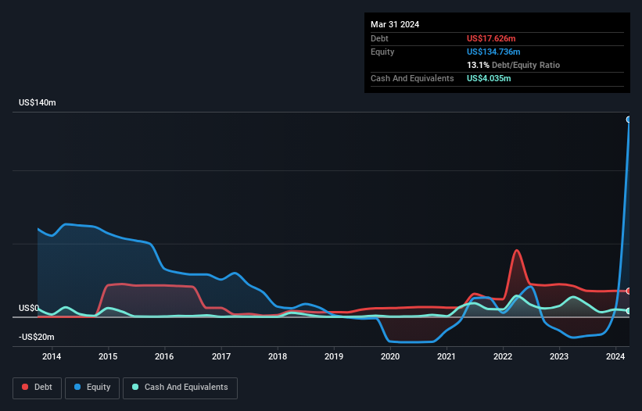Click the US$17.626m debt value
This screenshot has height=411, width=642.
click(491, 38)
